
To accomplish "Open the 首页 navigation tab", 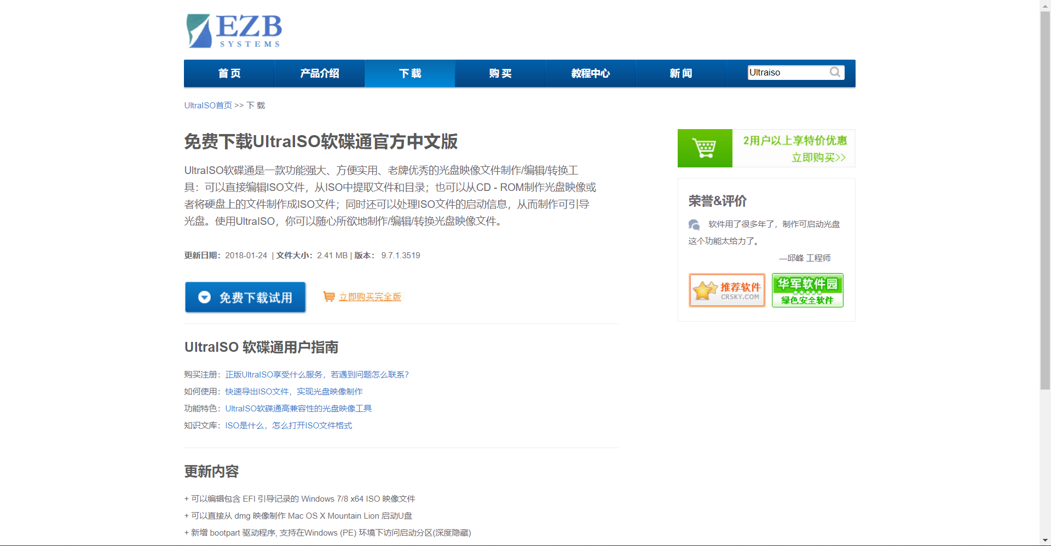I will pyautogui.click(x=229, y=73).
